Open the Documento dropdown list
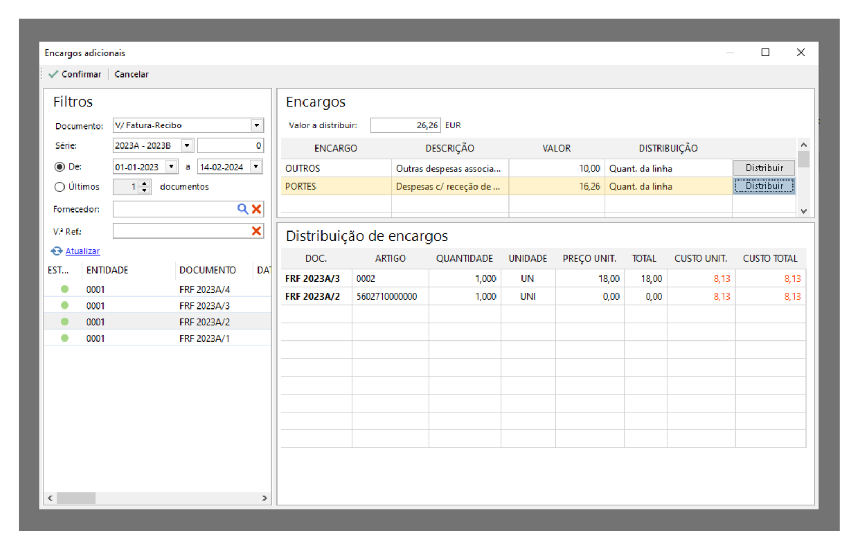This screenshot has width=851, height=540. click(x=257, y=125)
